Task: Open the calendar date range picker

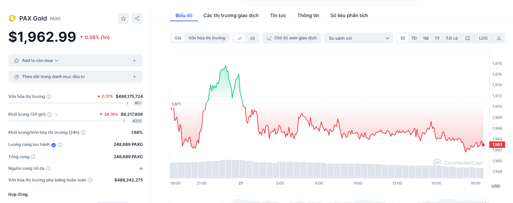Action: [468, 38]
